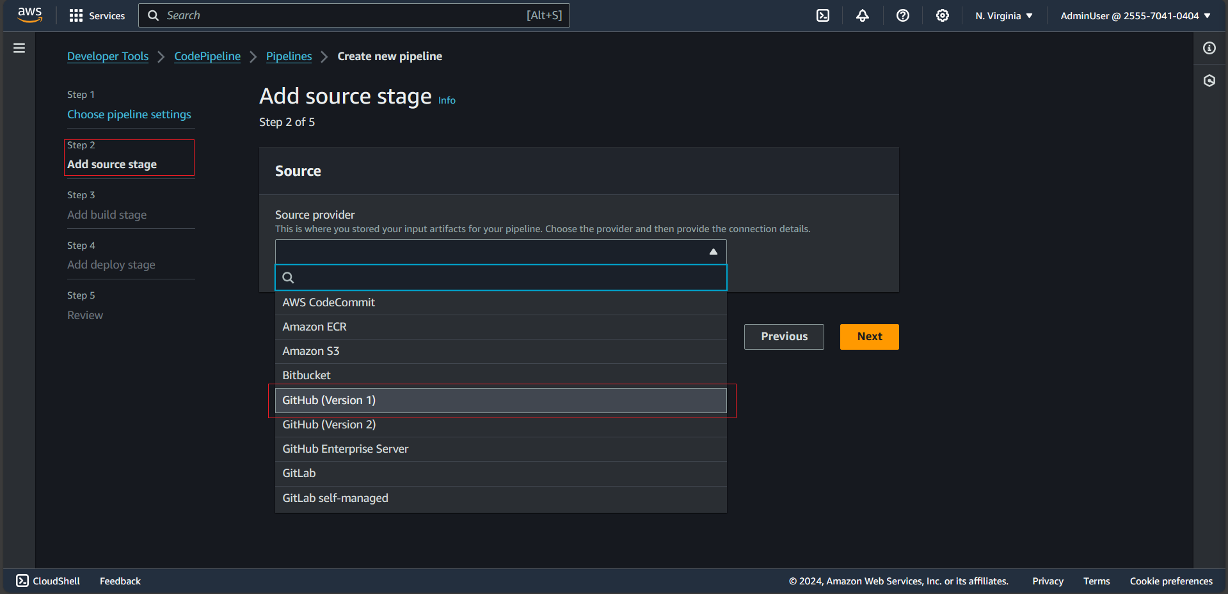The width and height of the screenshot is (1228, 594).
Task: Go to CodePipeline breadcrumb
Action: (207, 56)
